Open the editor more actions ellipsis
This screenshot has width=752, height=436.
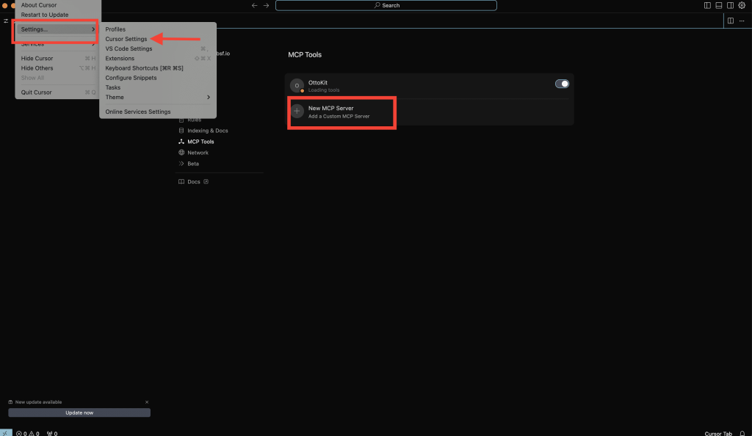coord(742,21)
